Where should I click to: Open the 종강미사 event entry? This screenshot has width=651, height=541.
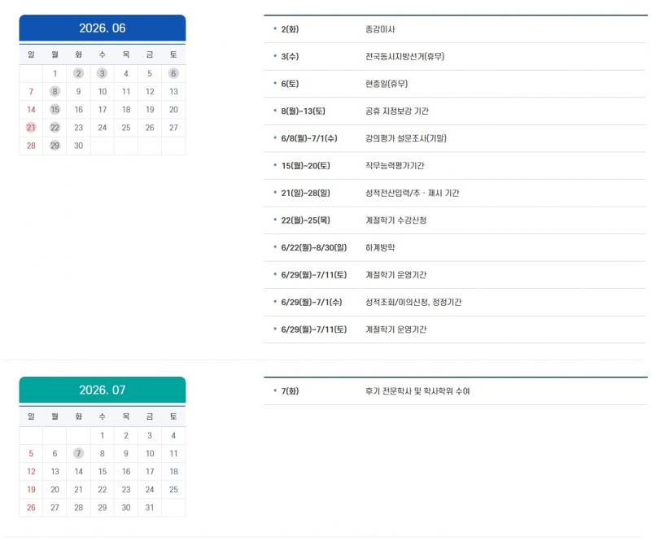381,29
